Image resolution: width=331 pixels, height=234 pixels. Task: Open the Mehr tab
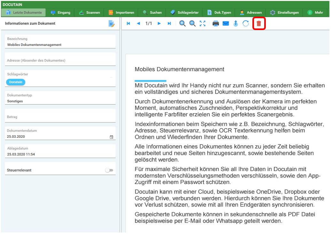pos(316,12)
